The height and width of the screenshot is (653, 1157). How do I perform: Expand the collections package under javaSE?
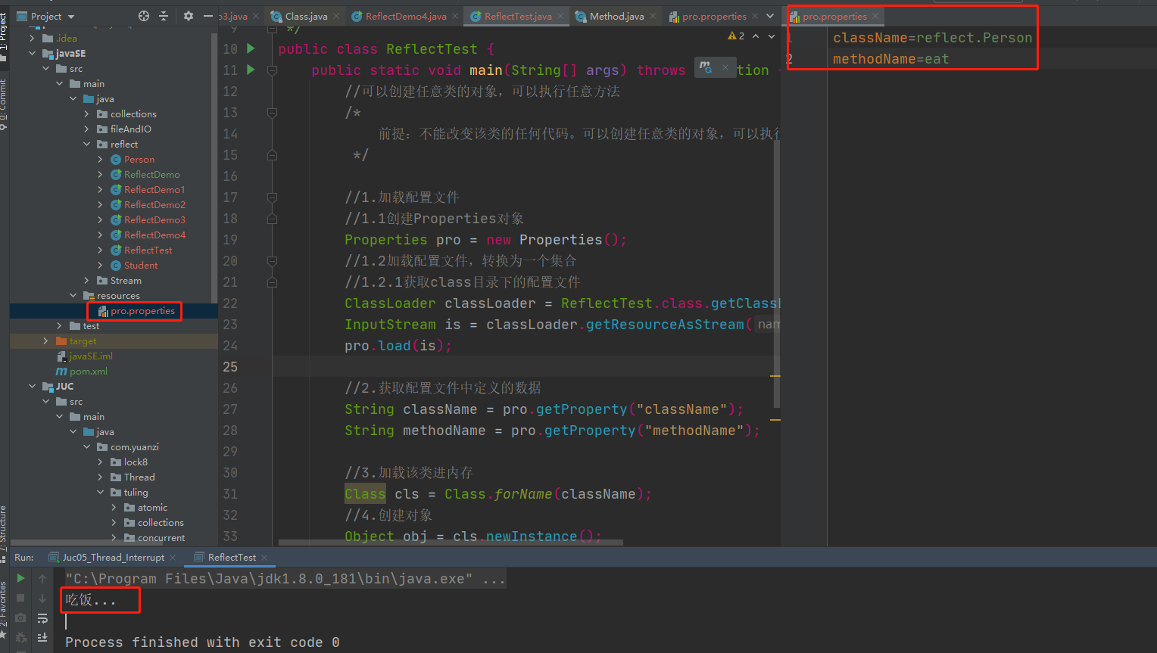pos(86,113)
